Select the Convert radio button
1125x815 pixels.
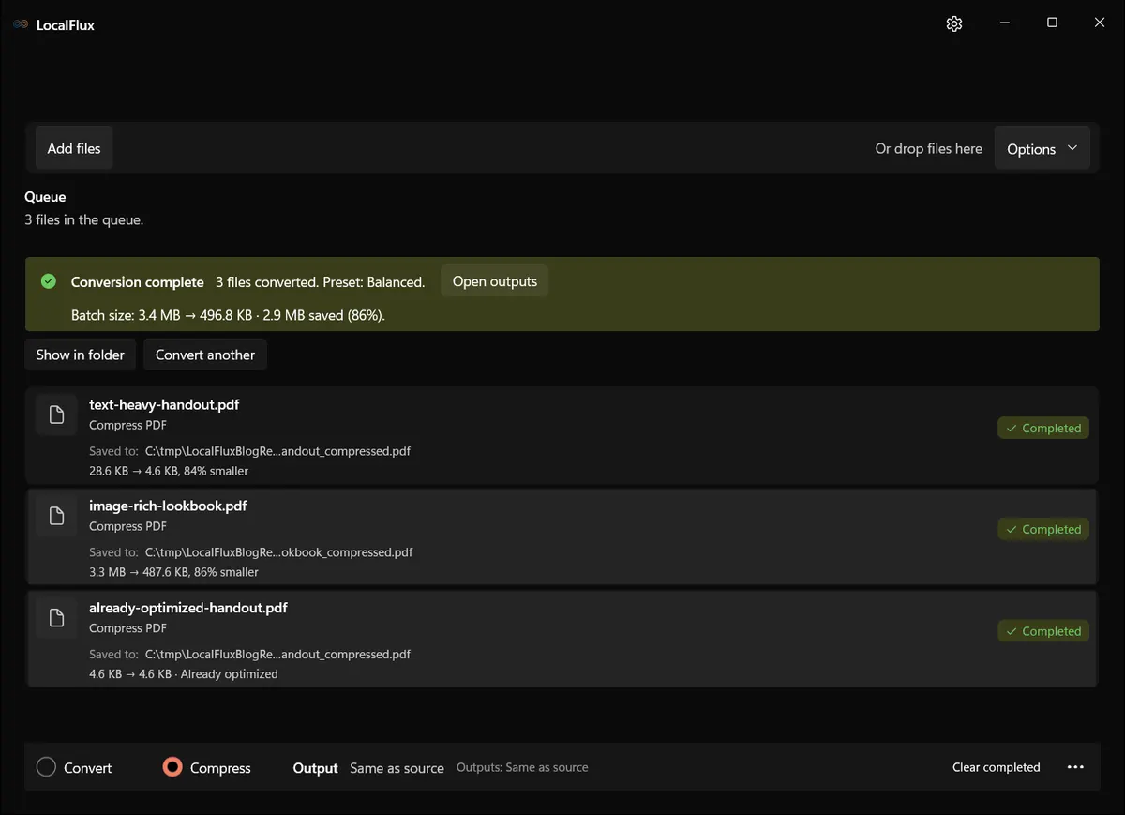pos(46,767)
